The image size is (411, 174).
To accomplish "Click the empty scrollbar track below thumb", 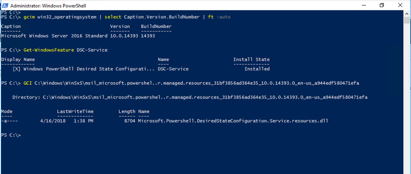I will [x=406, y=100].
